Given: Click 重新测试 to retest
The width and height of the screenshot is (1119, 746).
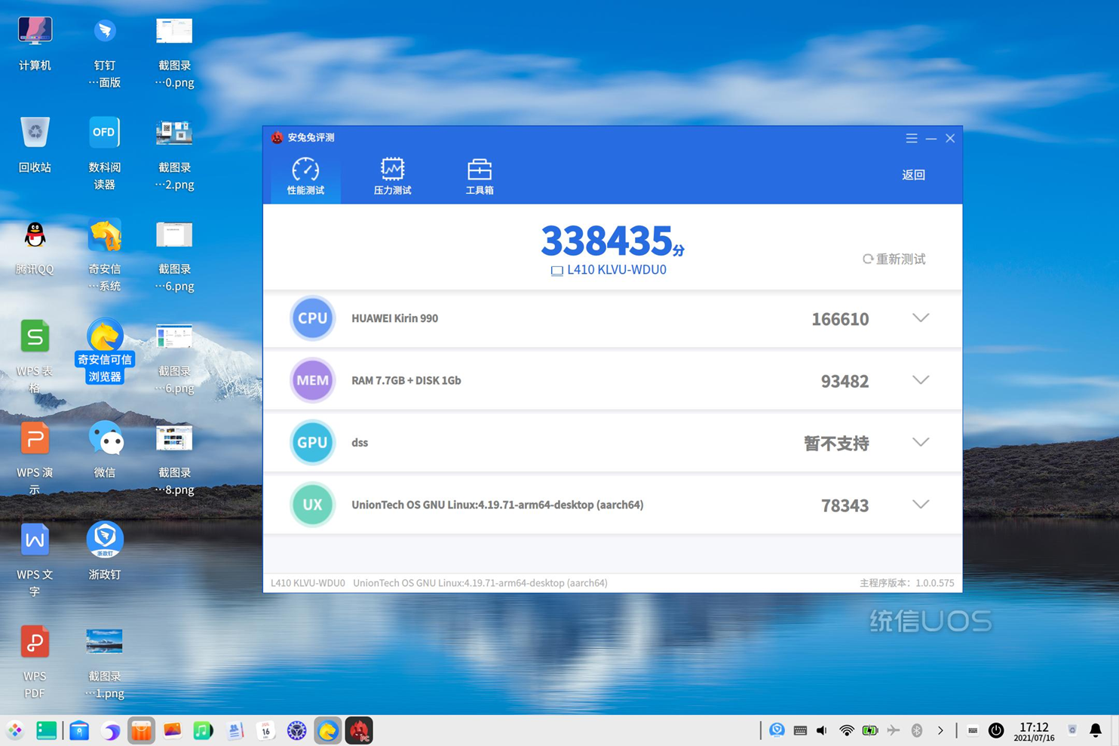Looking at the screenshot, I should pos(894,259).
